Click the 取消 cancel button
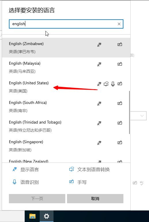This screenshot has height=222, width=149. click(x=95, y=199)
